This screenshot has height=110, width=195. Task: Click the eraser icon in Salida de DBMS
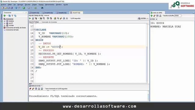coord(154,16)
